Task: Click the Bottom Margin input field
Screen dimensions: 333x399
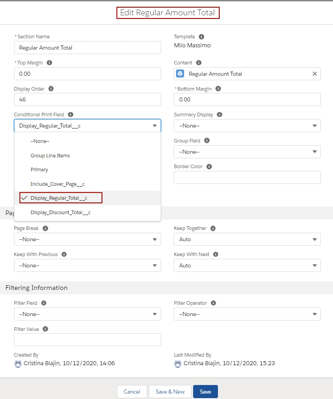Action: (247, 99)
